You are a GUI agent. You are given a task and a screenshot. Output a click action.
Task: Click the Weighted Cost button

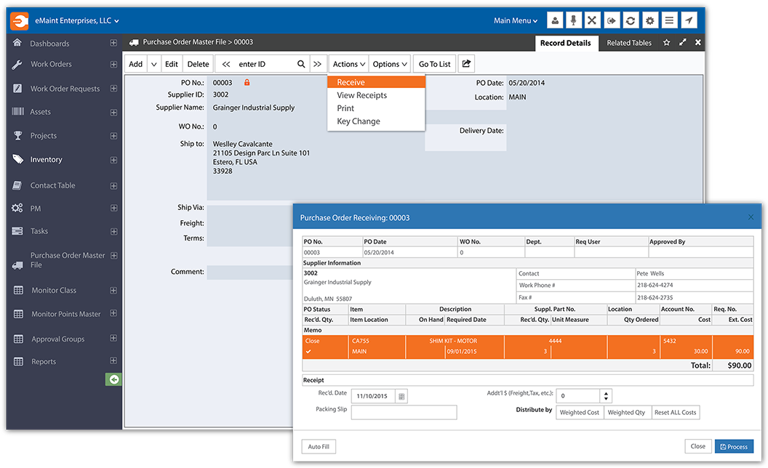[580, 412]
